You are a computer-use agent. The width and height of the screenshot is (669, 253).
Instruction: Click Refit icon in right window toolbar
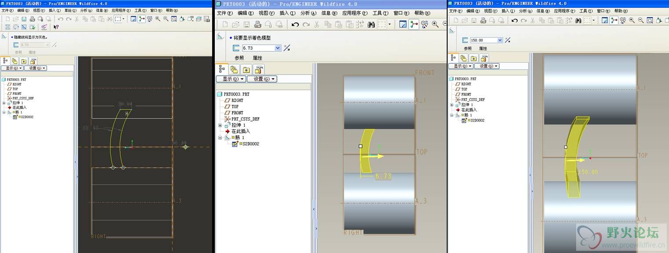pos(650,20)
